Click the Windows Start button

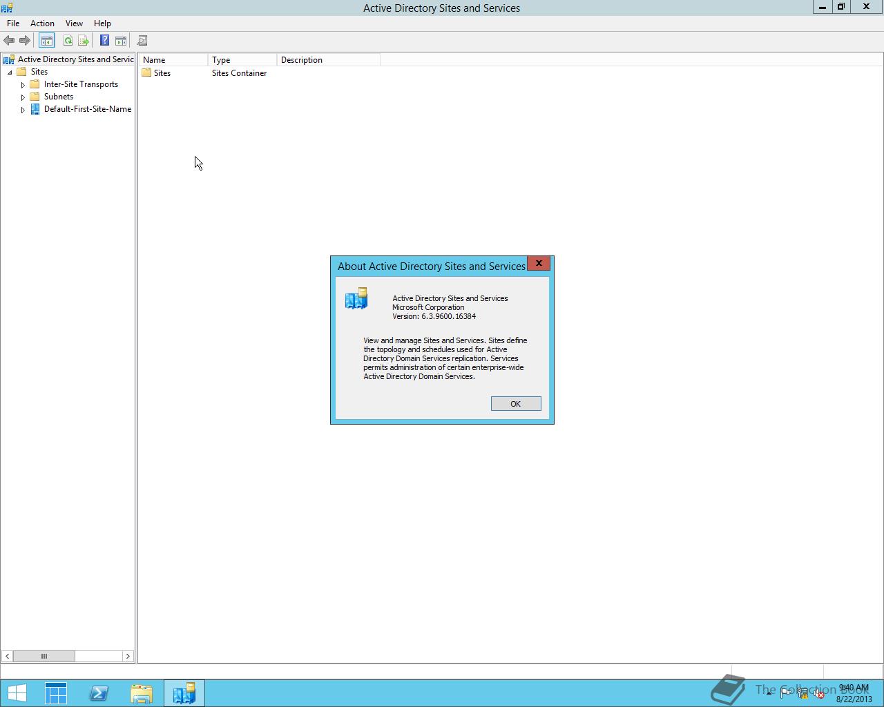17,693
